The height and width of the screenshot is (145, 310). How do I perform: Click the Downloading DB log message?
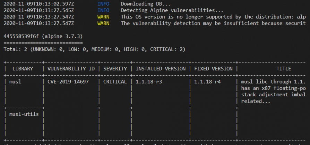(x=146, y=4)
